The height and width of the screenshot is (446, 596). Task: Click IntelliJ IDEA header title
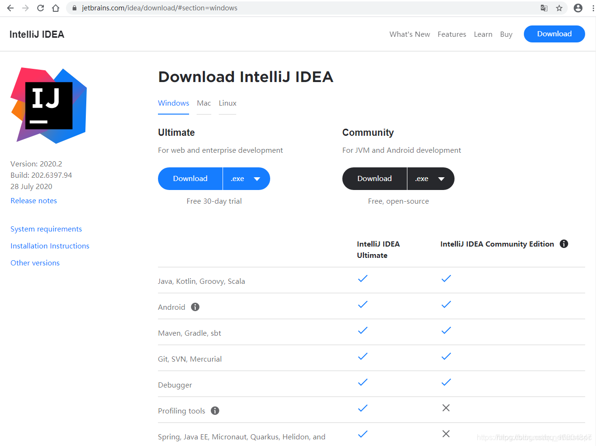pos(37,34)
